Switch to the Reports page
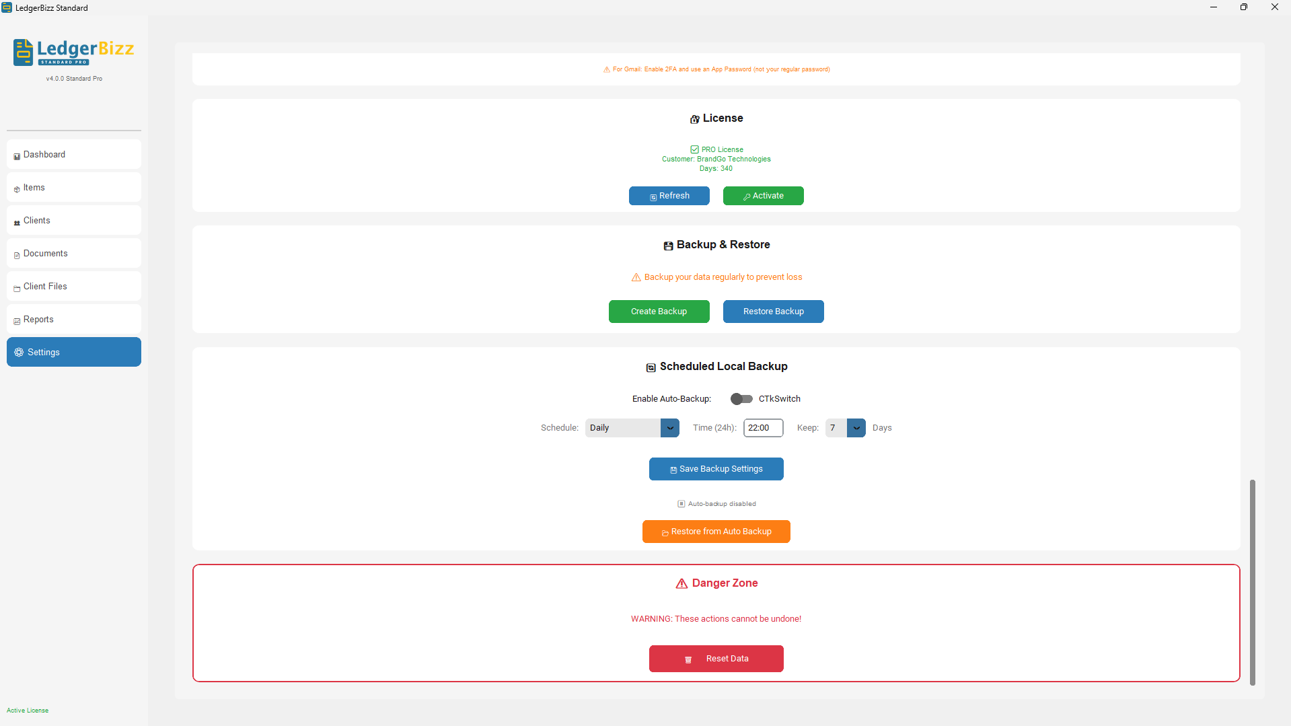Image resolution: width=1291 pixels, height=726 pixels. (x=74, y=319)
